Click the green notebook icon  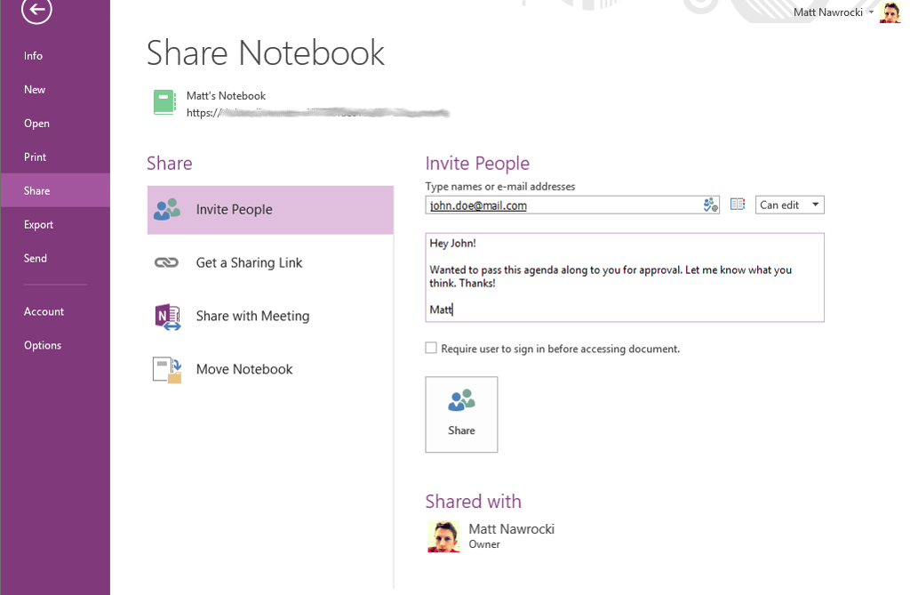(x=164, y=102)
